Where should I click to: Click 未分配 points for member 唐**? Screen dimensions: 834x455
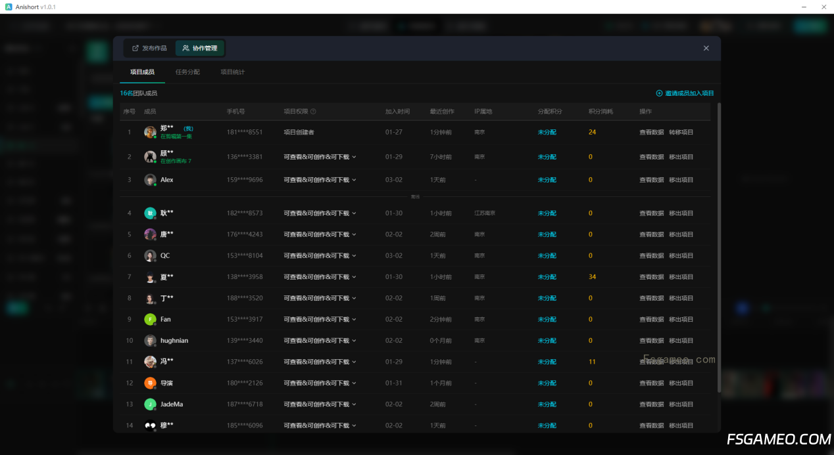click(x=547, y=234)
